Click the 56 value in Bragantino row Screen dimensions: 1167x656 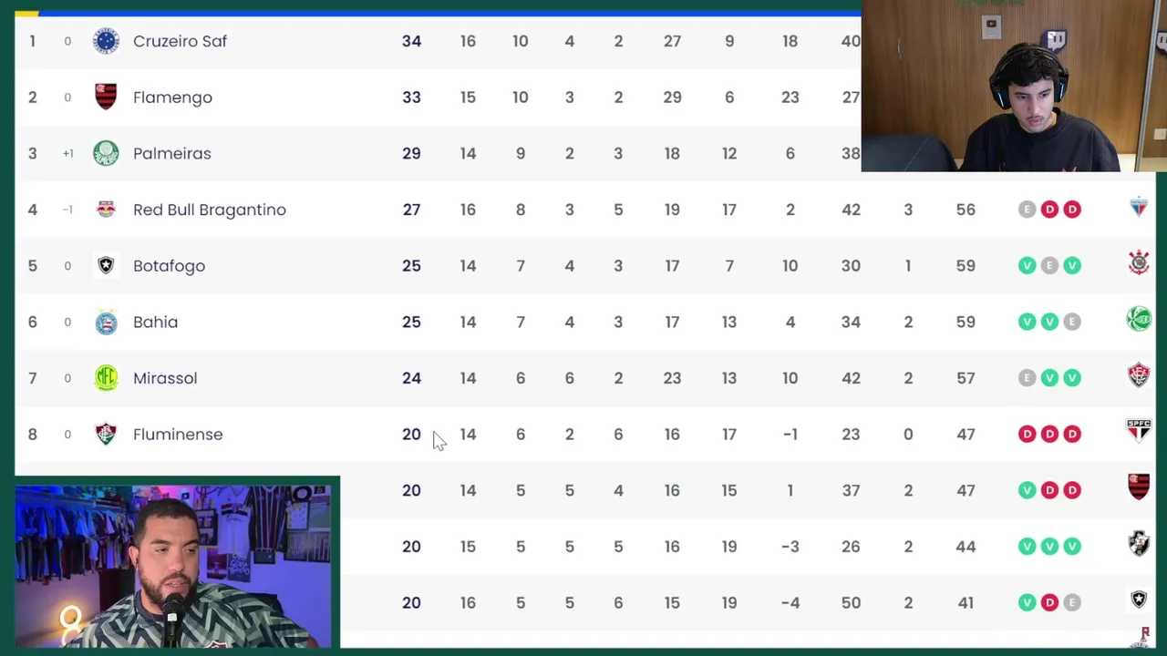[966, 210]
